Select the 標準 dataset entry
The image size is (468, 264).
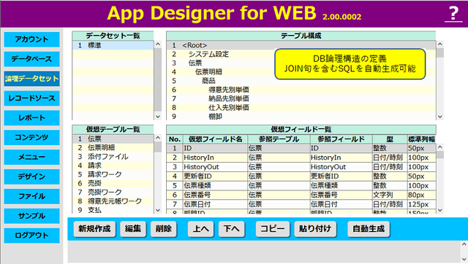pyautogui.click(x=113, y=45)
